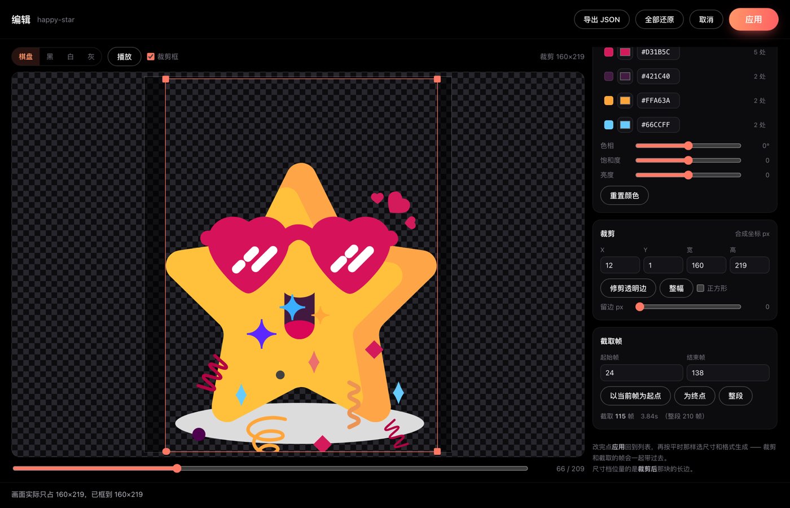Select the 灰 background option
This screenshot has width=790, height=508.
(x=91, y=56)
